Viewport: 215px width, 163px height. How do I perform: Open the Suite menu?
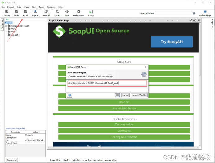tap(19, 7)
